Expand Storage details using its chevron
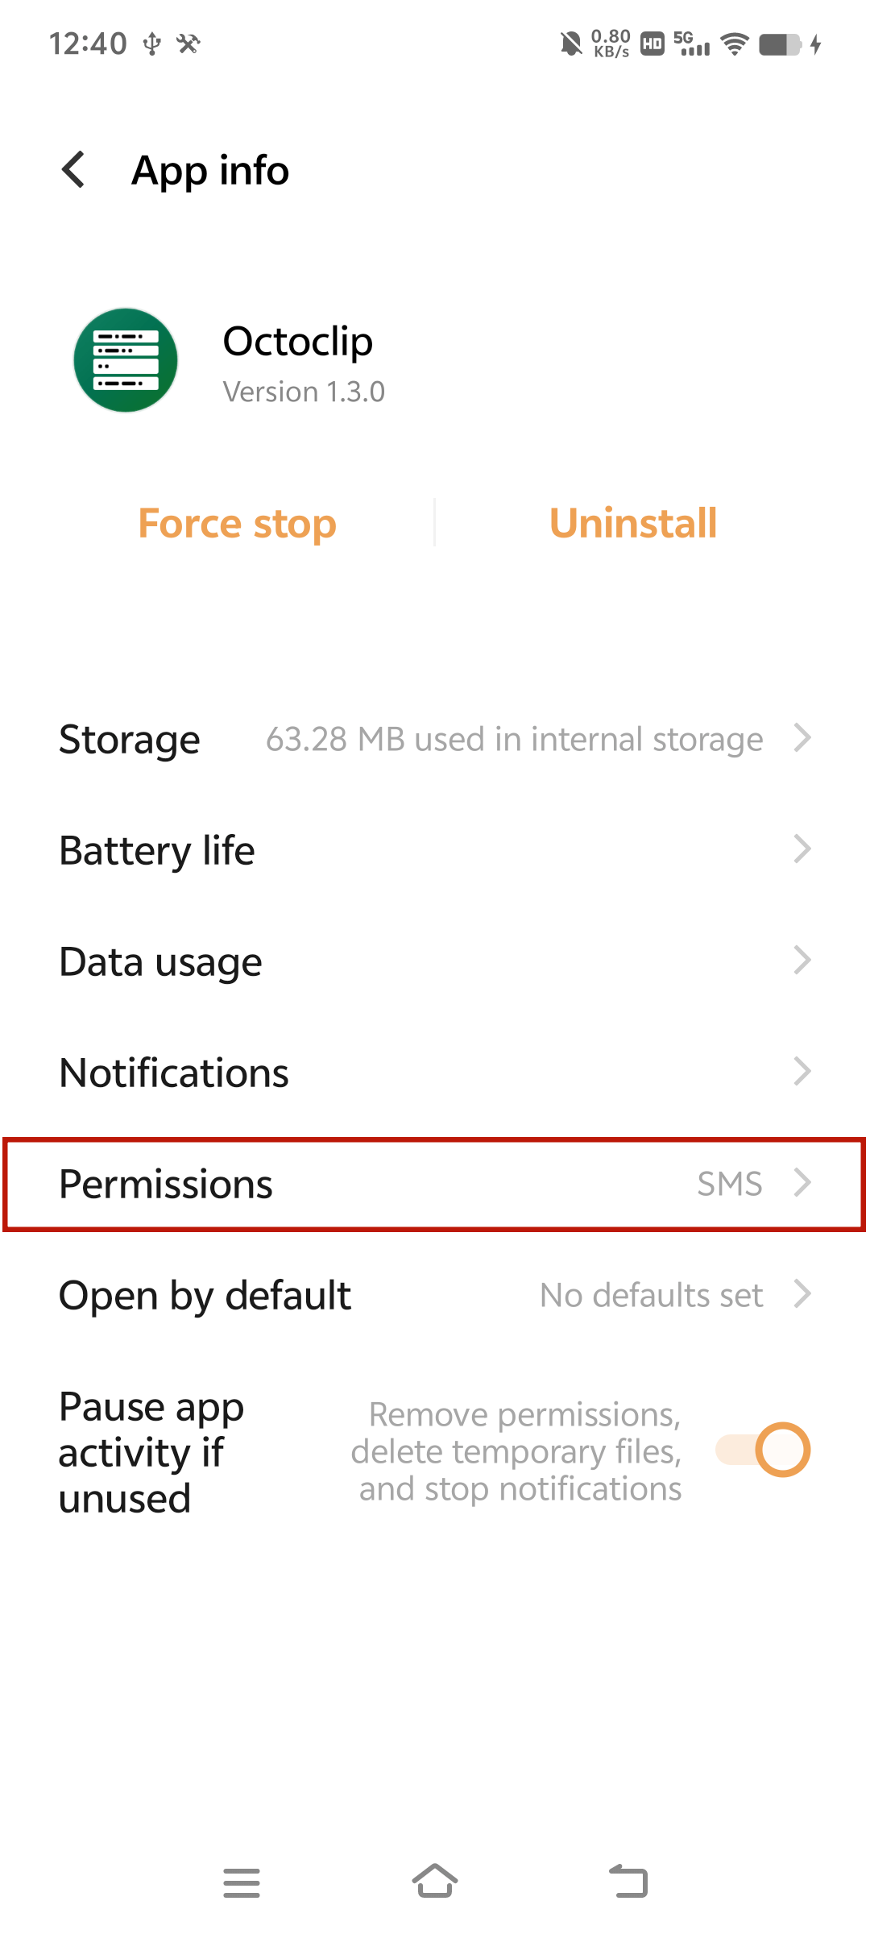Image resolution: width=870 pixels, height=1934 pixels. coord(802,737)
